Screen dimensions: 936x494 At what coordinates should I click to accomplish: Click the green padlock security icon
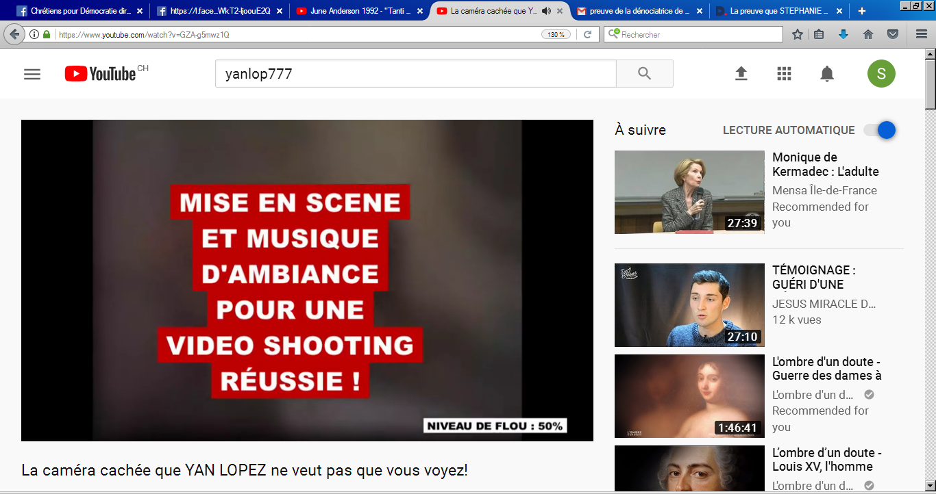(x=47, y=34)
